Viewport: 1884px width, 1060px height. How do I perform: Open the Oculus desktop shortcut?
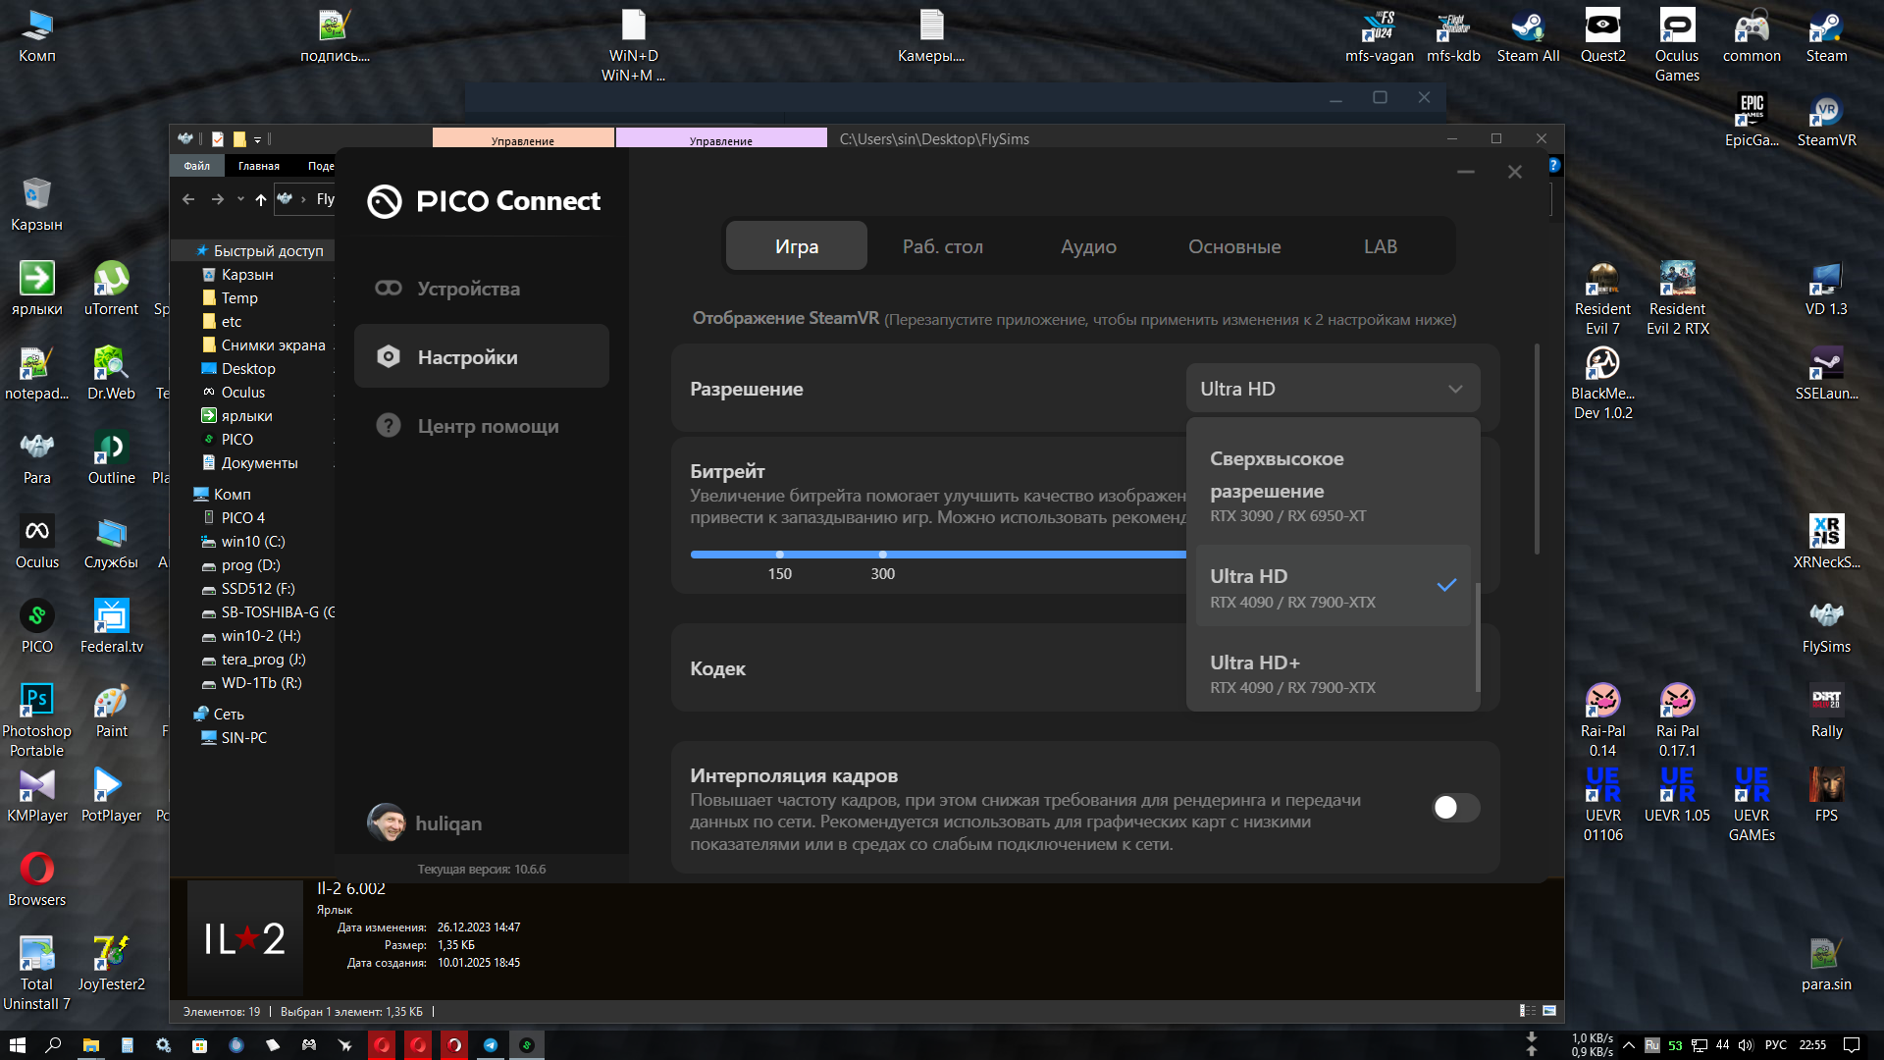37,544
